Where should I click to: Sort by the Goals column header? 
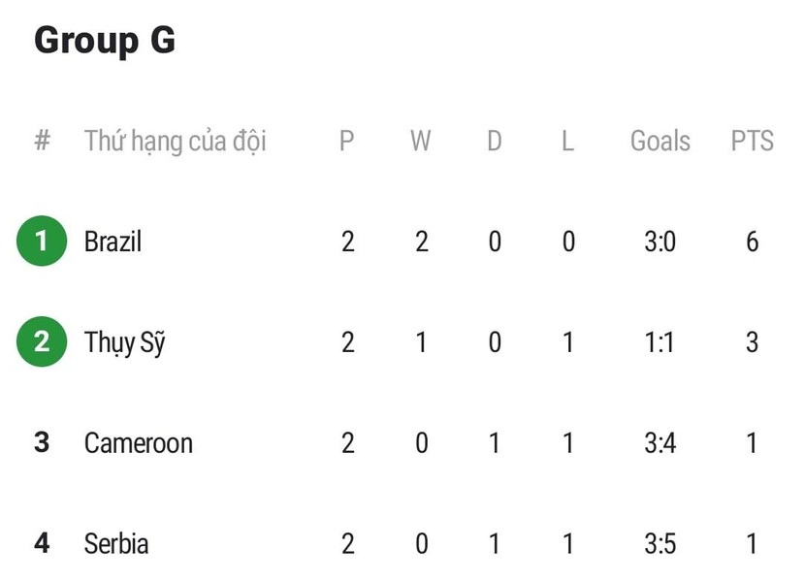coord(660,141)
